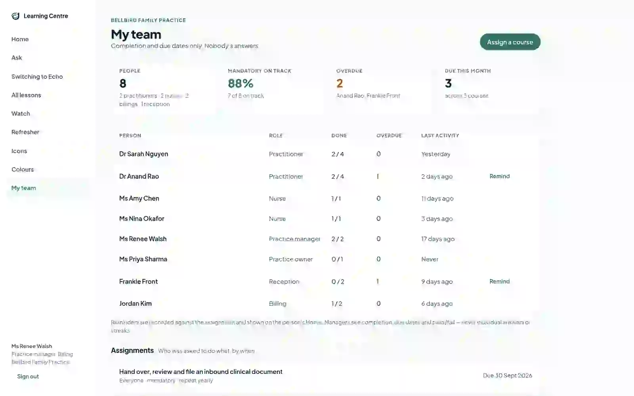Viewport: 634px width, 396px height.
Task: Remind Dr Anand Rao
Action: (499, 176)
